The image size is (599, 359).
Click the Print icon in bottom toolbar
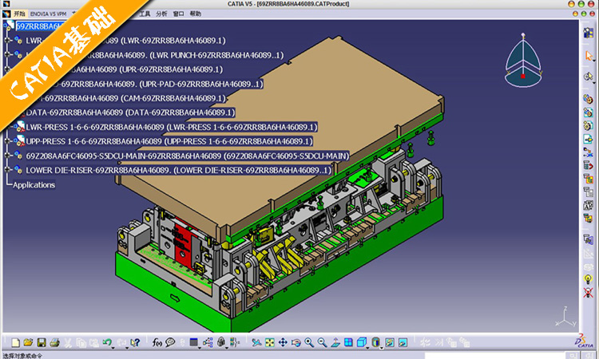point(54,343)
